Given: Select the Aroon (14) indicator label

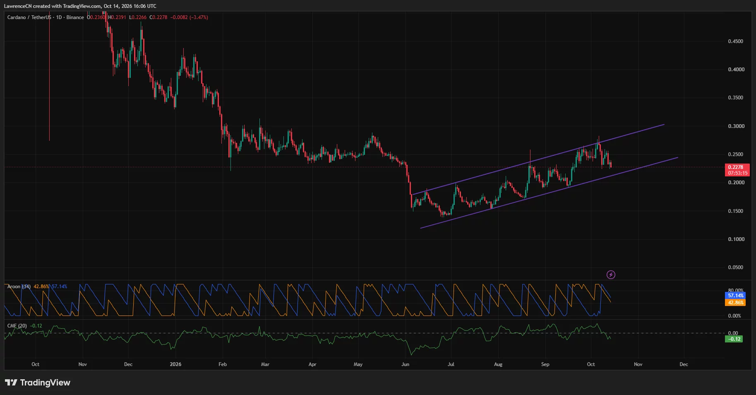Looking at the screenshot, I should 19,287.
